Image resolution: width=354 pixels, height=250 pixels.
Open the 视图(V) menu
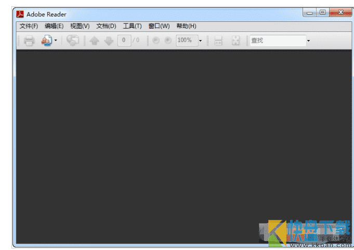tap(80, 26)
